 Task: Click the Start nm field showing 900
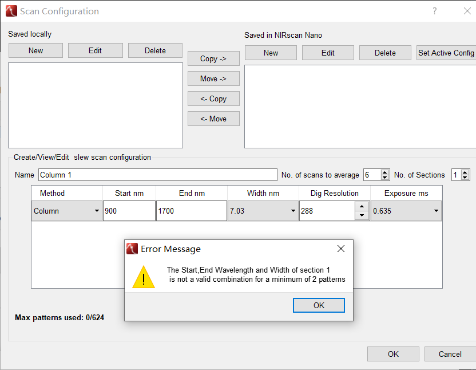click(x=129, y=211)
